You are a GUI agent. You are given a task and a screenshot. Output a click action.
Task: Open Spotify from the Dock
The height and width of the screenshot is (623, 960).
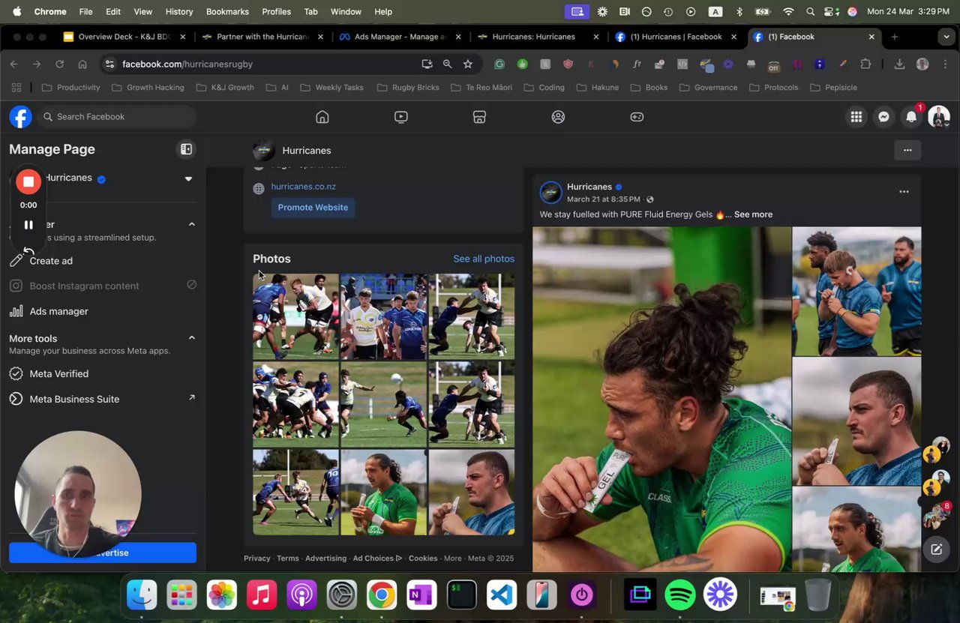tap(680, 595)
